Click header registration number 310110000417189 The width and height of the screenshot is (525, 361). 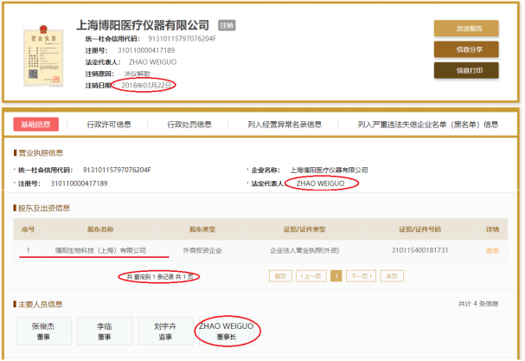(x=146, y=50)
